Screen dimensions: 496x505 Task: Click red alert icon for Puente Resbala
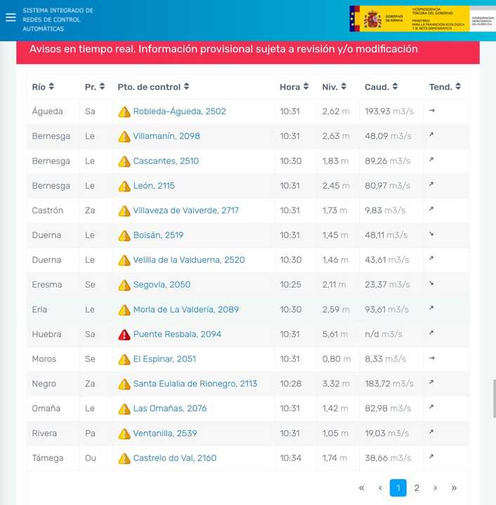point(124,335)
